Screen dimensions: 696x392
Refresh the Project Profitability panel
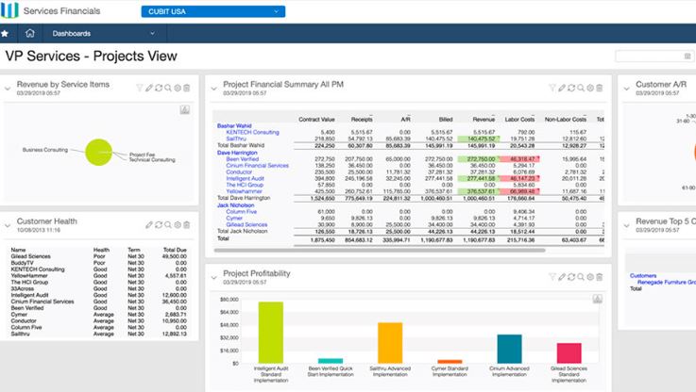tap(571, 277)
